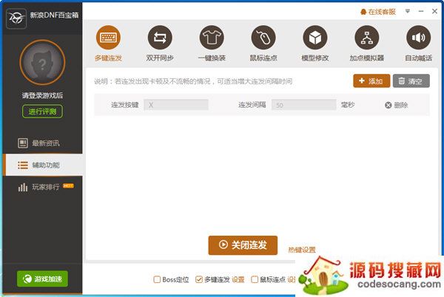Close the DNF toolbox window
This screenshot has height=297, width=444.
tap(434, 11)
